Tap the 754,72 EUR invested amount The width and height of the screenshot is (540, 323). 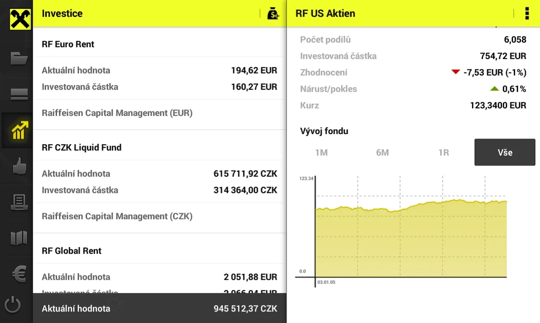503,56
